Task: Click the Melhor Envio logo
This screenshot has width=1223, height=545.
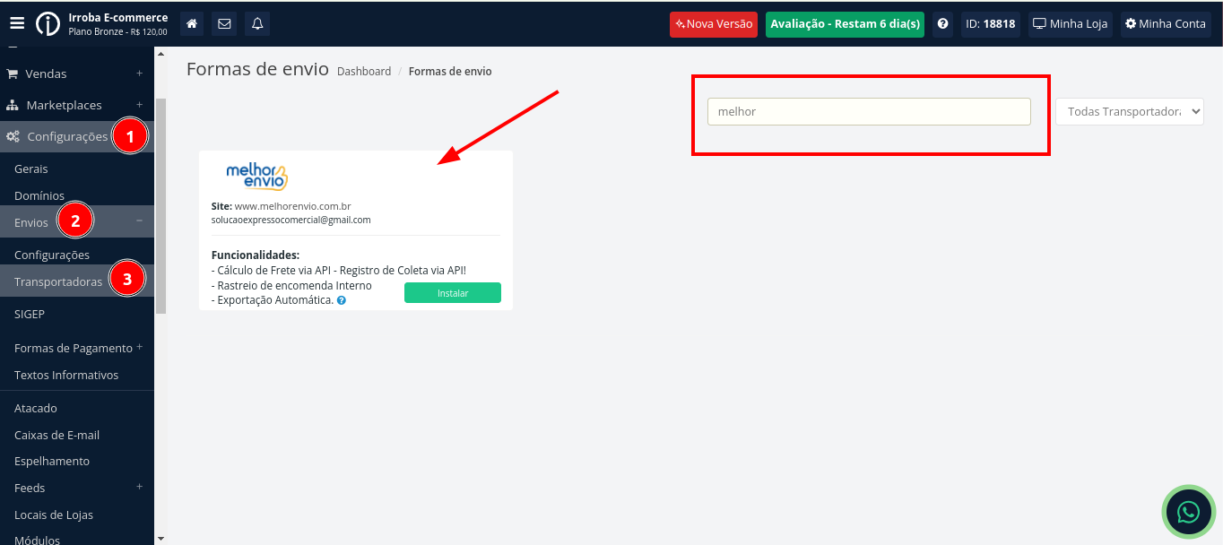Action: pyautogui.click(x=256, y=176)
